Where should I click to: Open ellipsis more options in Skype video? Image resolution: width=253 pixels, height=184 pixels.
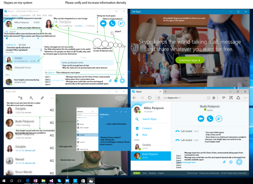(x=52, y=98)
